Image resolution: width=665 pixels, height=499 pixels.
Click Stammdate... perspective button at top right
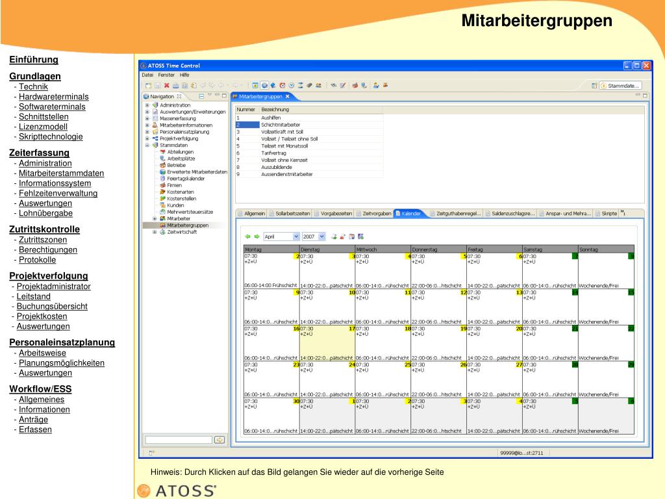coord(620,86)
